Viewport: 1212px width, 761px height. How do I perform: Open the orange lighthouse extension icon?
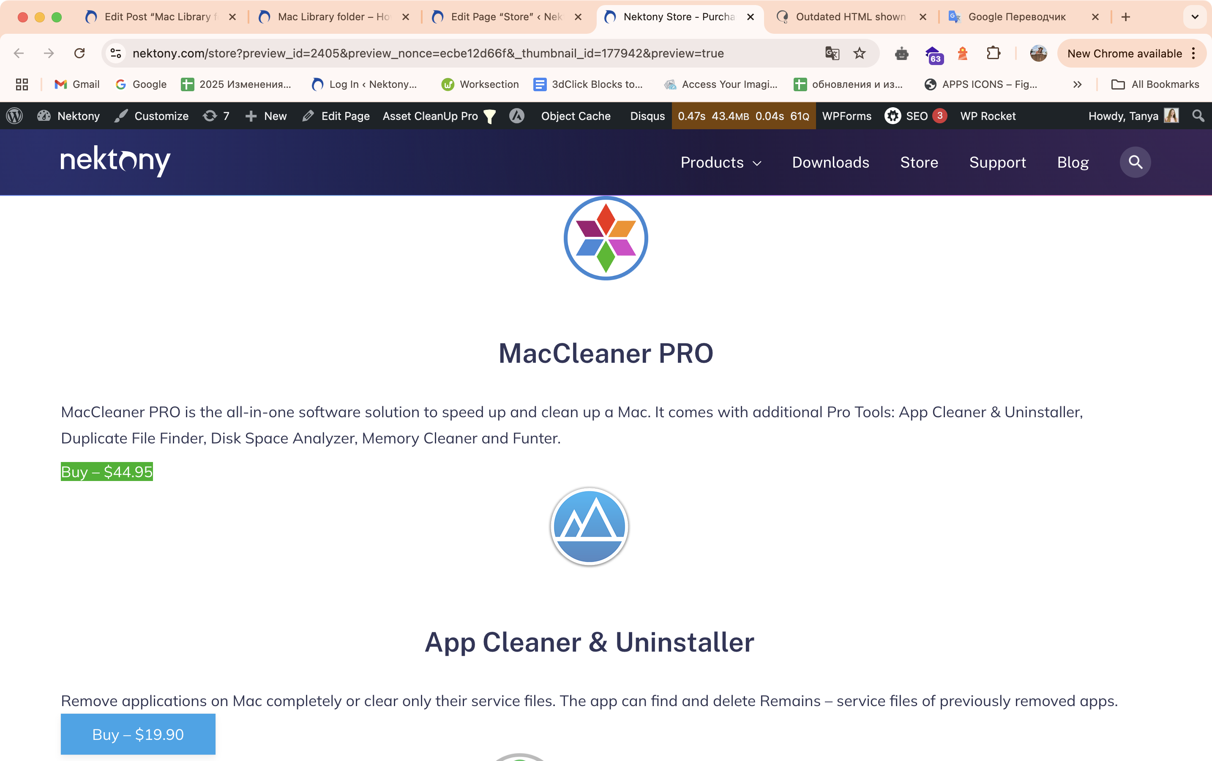pyautogui.click(x=962, y=53)
